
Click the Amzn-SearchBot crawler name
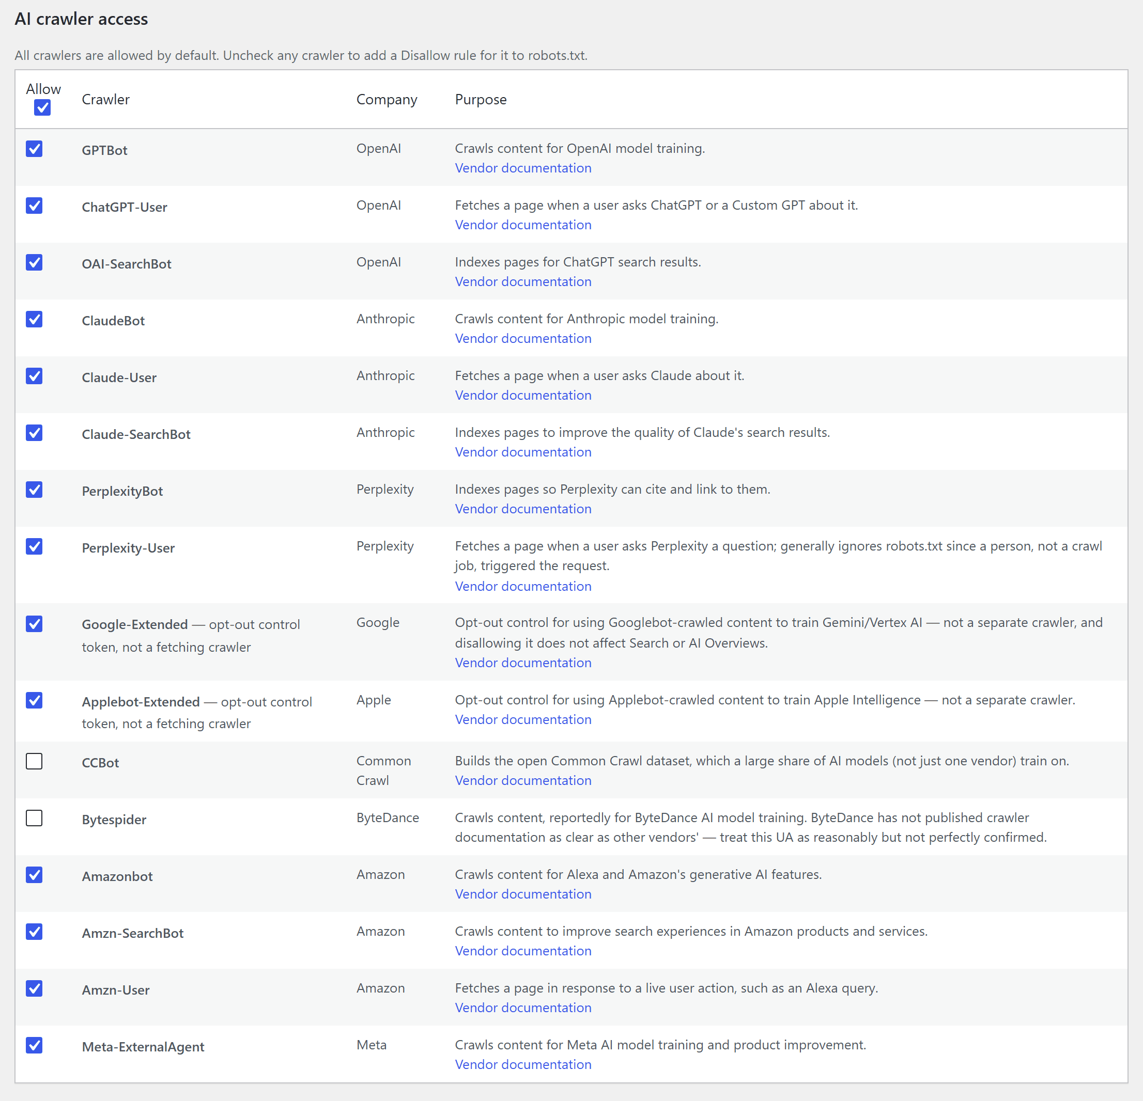tap(132, 934)
